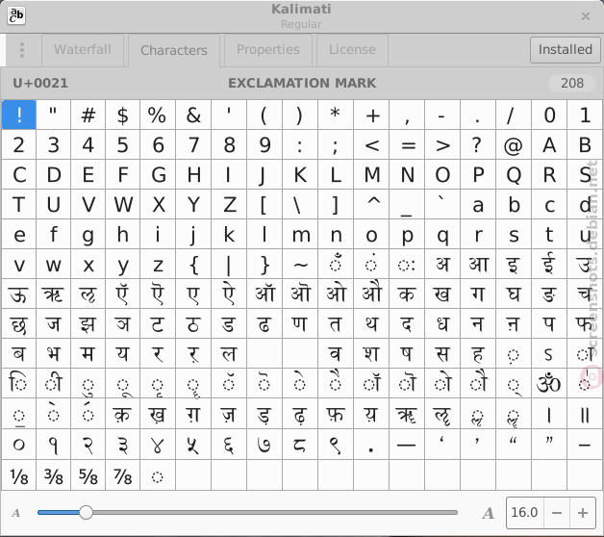Increase font size with plus button
The height and width of the screenshot is (537, 604).
[x=583, y=513]
